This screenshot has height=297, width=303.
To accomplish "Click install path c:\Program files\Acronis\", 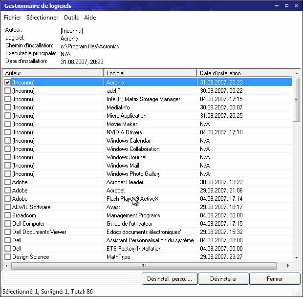I will (x=89, y=46).
